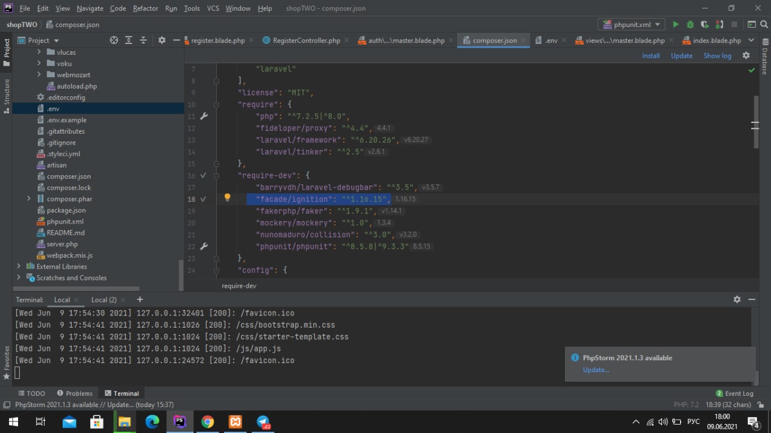This screenshot has width=771, height=433.
Task: Open Project panel settings gear
Action: pyautogui.click(x=161, y=40)
